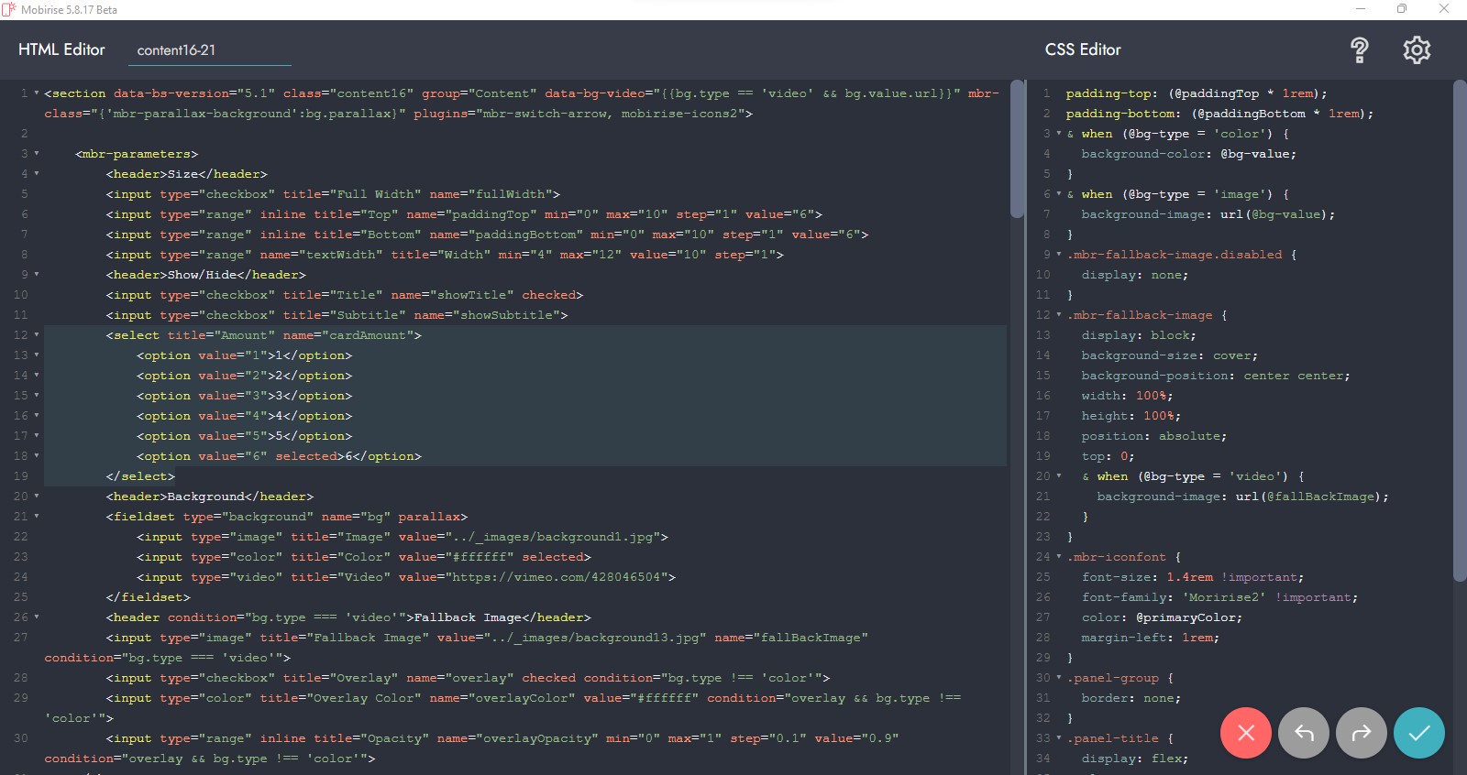
Task: Click the Mobirise logo in the title bar
Action: tap(9, 9)
